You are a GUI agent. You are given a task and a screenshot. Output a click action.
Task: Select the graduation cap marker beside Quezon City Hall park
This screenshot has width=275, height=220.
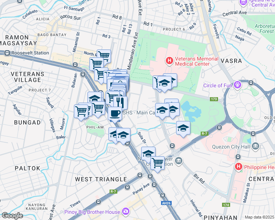pos(183,129)
